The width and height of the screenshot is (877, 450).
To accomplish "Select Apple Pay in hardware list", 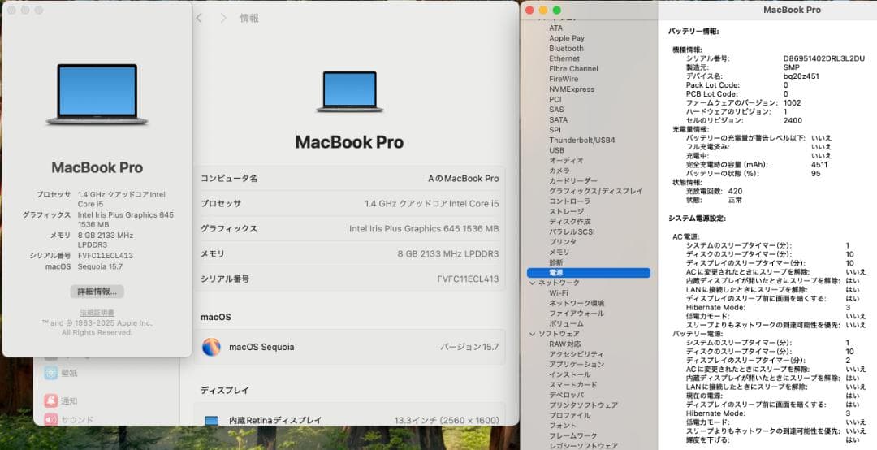I will pos(567,38).
